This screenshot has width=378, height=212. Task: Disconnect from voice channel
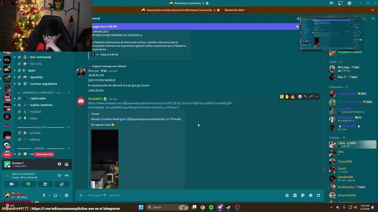[x=66, y=175]
